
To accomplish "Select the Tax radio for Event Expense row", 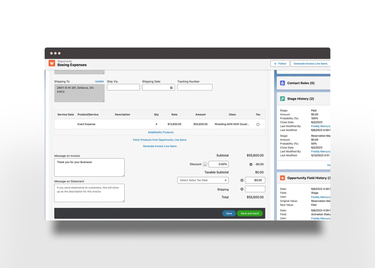I will click(258, 124).
